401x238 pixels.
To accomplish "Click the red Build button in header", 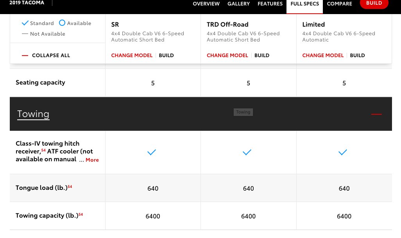I will (x=374, y=4).
